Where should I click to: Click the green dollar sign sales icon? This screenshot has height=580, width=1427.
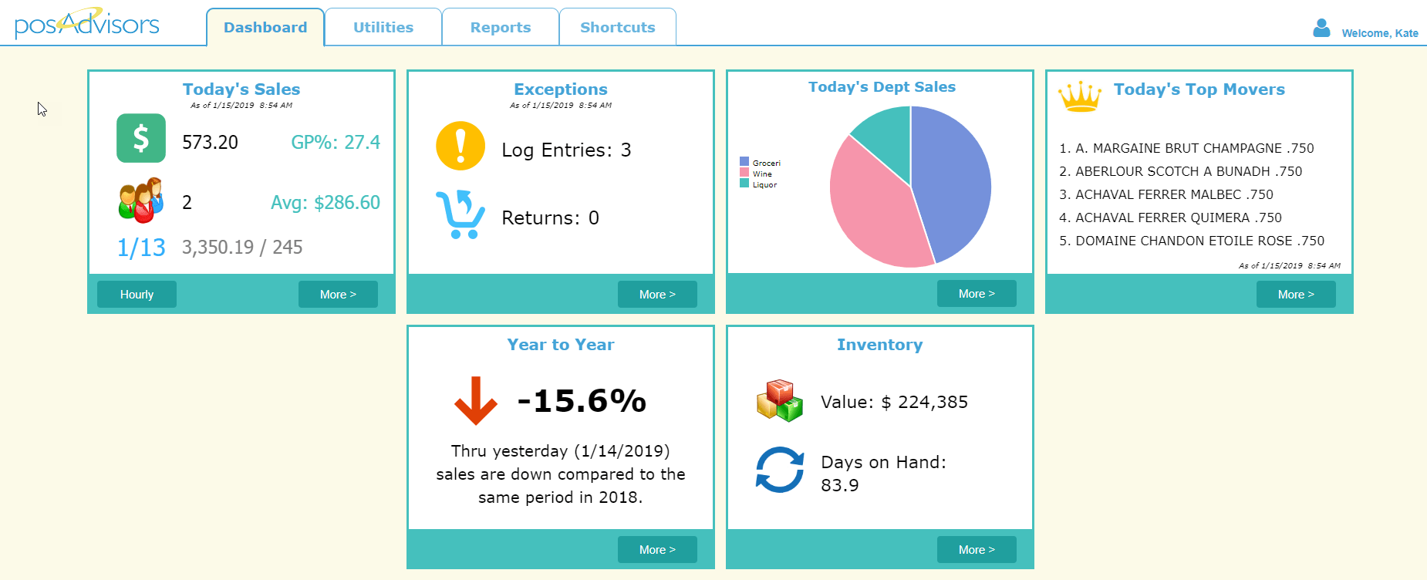point(141,138)
